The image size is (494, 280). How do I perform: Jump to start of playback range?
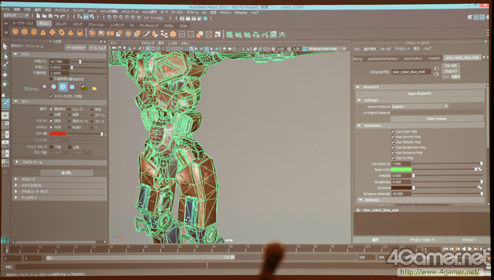[446, 249]
